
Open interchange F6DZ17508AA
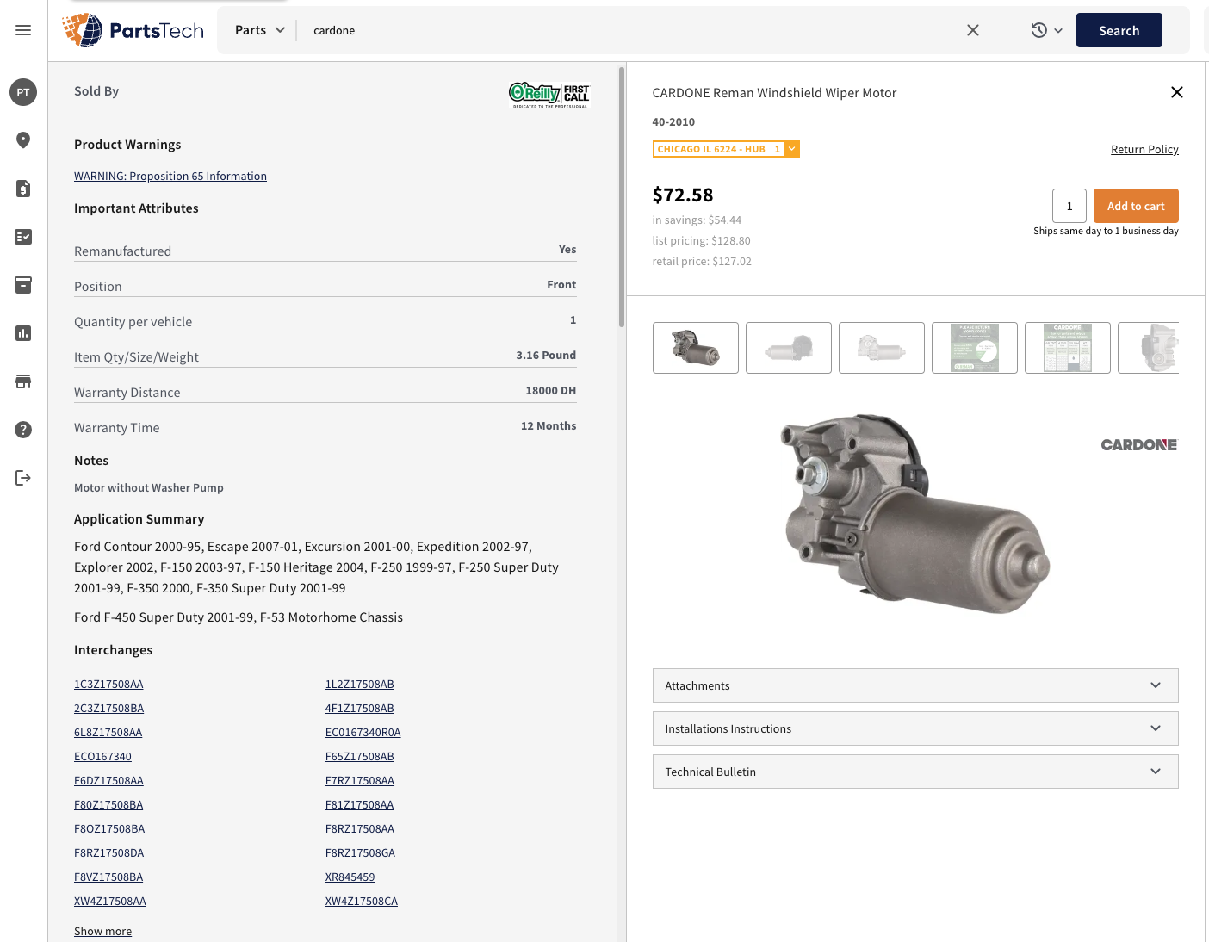[x=108, y=780]
